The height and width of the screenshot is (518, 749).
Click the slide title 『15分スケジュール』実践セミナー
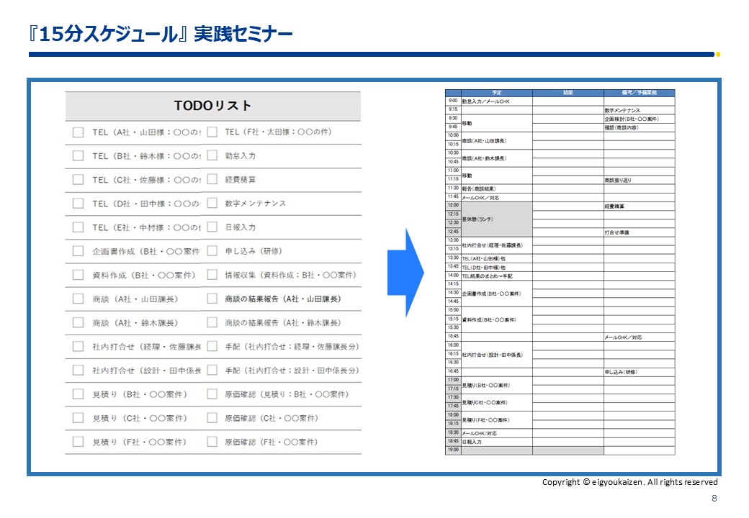tap(161, 34)
